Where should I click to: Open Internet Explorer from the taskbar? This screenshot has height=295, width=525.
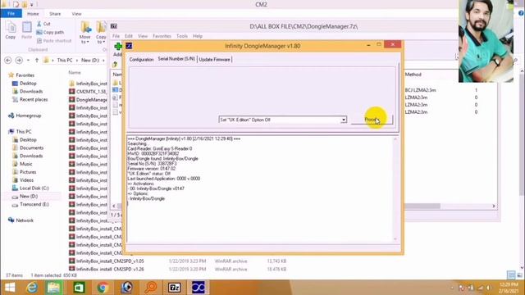32,288
